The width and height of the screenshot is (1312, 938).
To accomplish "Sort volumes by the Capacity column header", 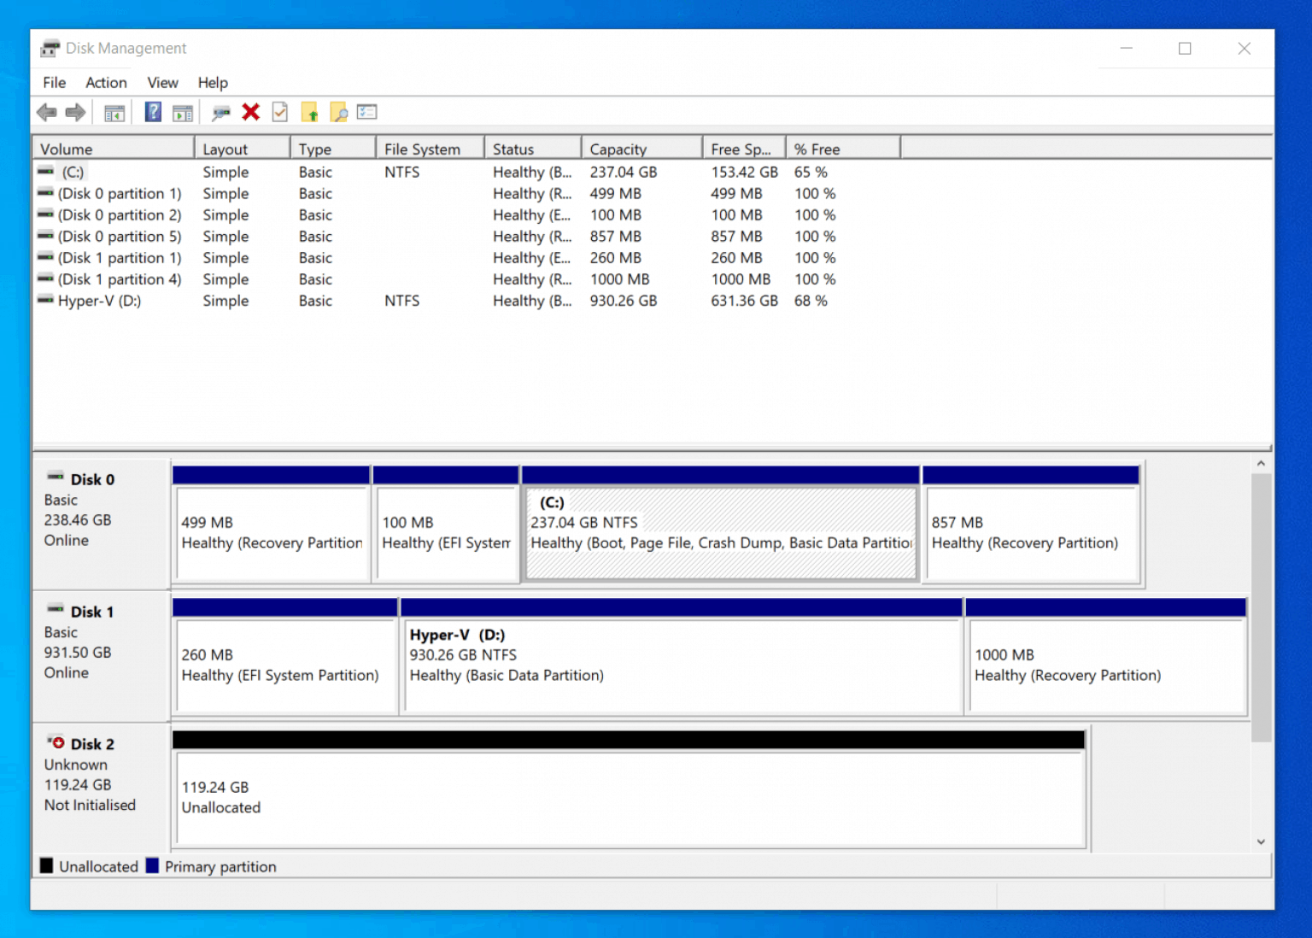I will [618, 147].
